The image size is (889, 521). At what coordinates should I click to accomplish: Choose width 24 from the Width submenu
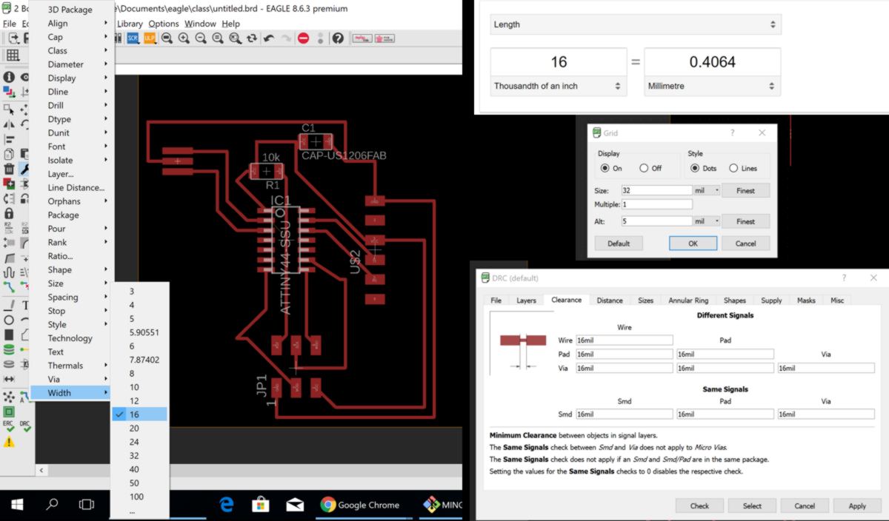point(134,442)
